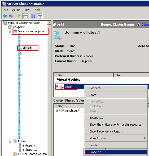Click the svhyperv1 node server icon
Image resolution: width=149 pixels, height=156 pixels.
point(20,145)
